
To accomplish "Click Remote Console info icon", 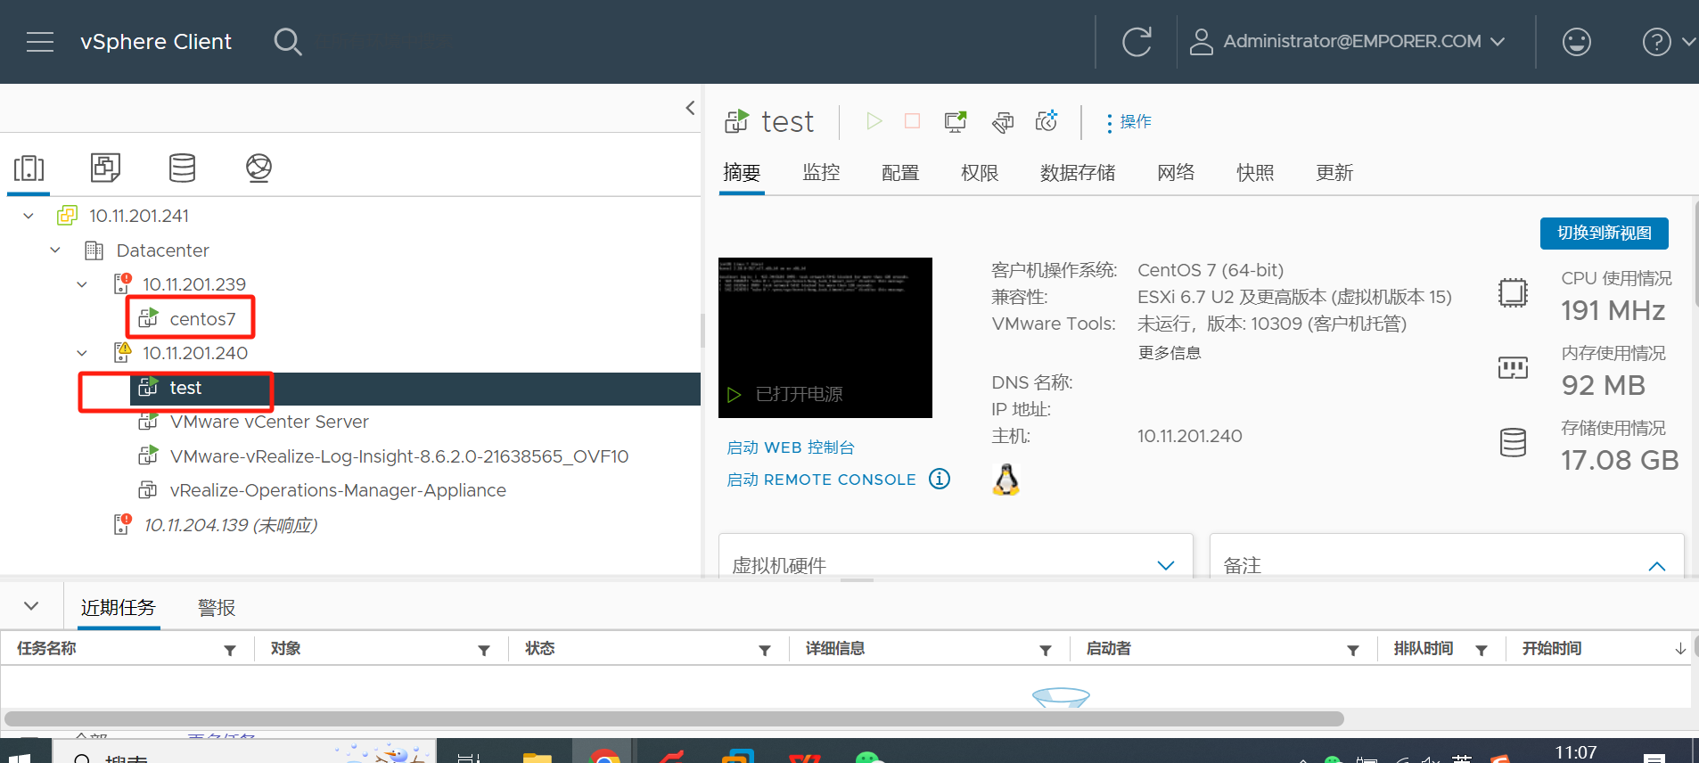I will coord(940,479).
